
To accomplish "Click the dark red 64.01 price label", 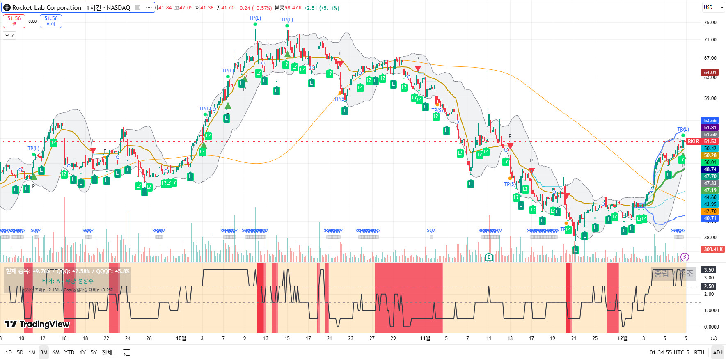I will (710, 73).
